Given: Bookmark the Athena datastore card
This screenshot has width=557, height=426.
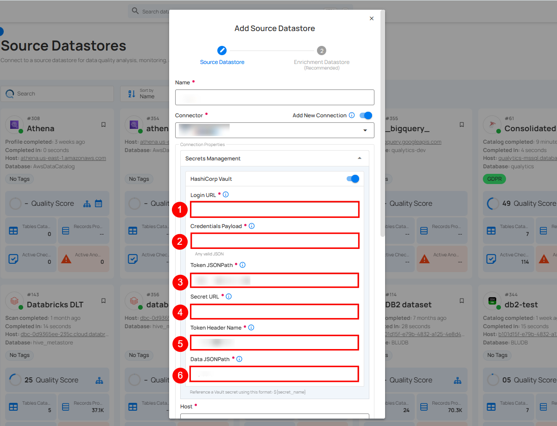Looking at the screenshot, I should coord(103,125).
